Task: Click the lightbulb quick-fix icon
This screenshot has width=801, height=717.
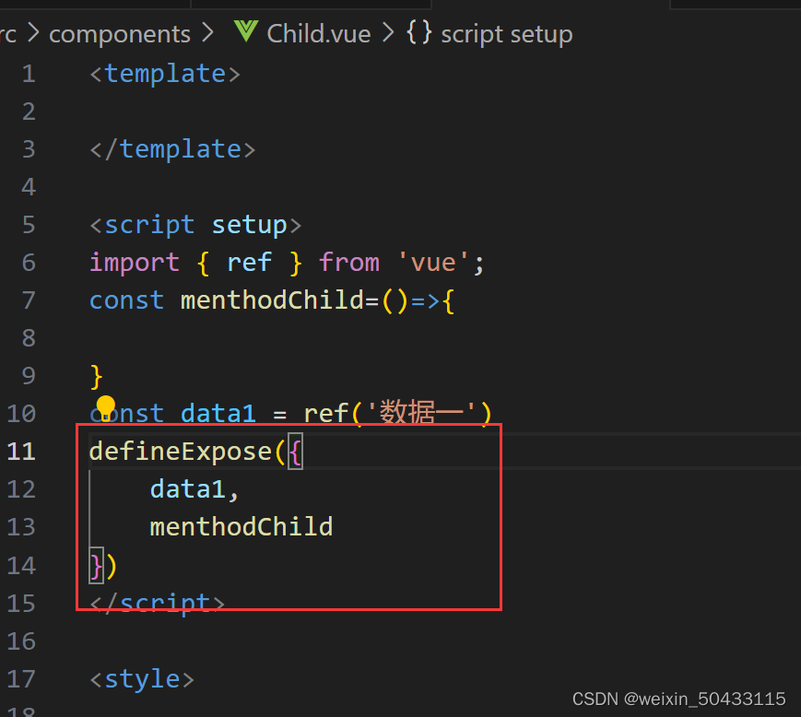Action: (x=106, y=407)
